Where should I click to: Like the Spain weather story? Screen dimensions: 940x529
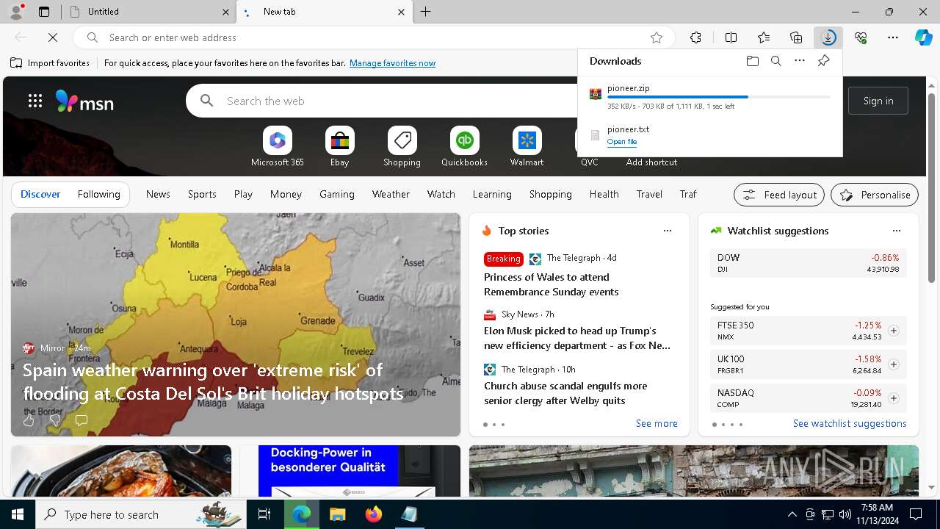[x=29, y=420]
